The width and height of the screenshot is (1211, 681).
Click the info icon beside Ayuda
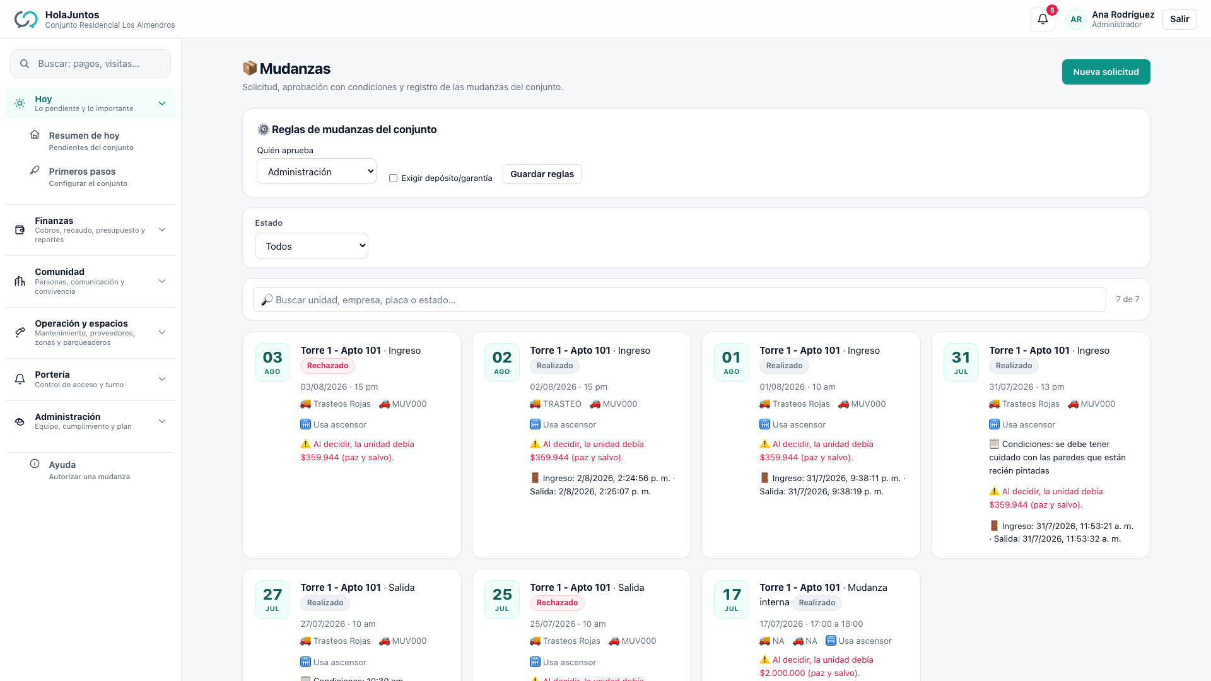[35, 463]
